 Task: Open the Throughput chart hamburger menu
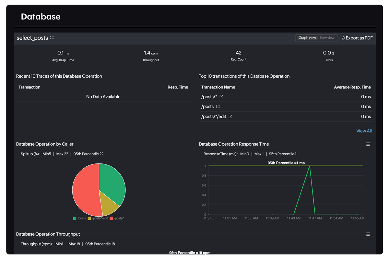click(368, 234)
